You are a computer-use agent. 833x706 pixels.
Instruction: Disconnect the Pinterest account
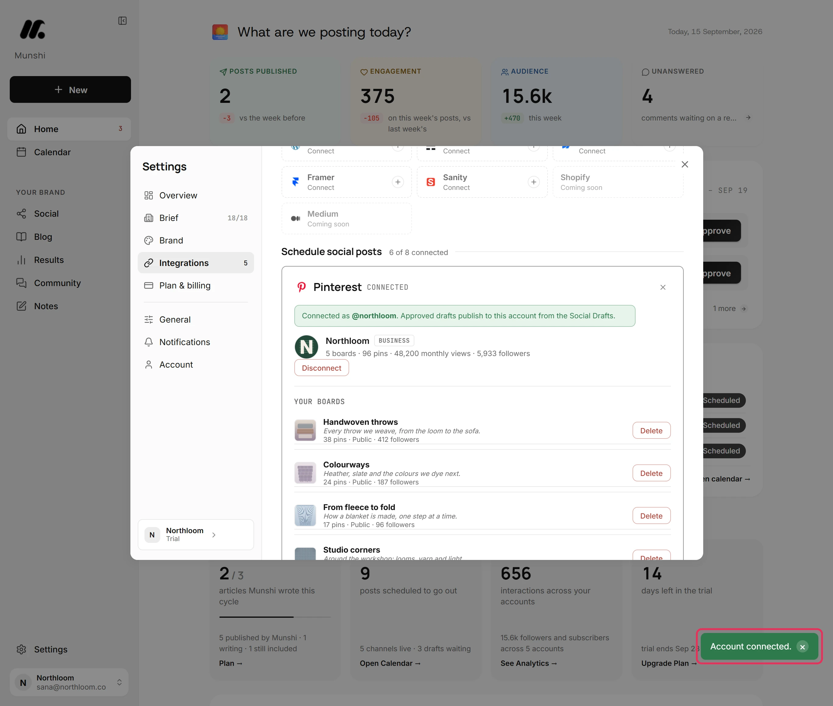321,368
